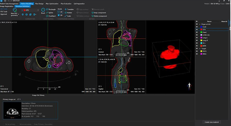This screenshot has height=126, width=231.
Task: Click Set as primary button
Action: pos(10,124)
